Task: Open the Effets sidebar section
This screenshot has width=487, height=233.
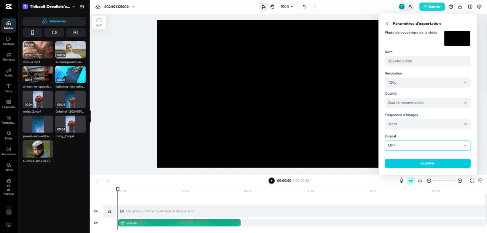Action: pos(9,136)
